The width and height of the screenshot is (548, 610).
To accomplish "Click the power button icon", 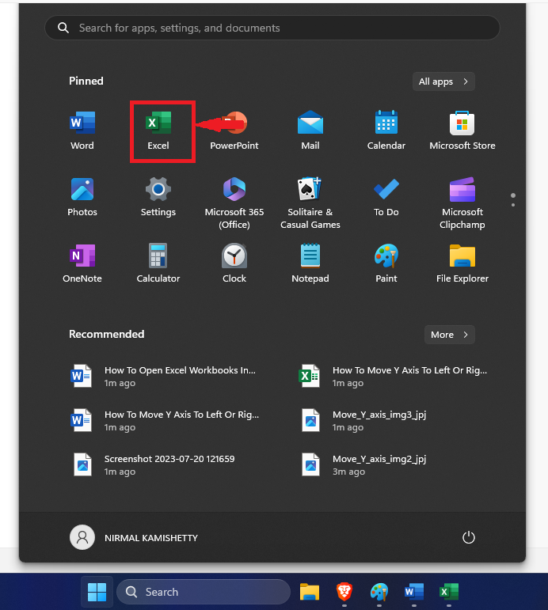I will pyautogui.click(x=469, y=538).
